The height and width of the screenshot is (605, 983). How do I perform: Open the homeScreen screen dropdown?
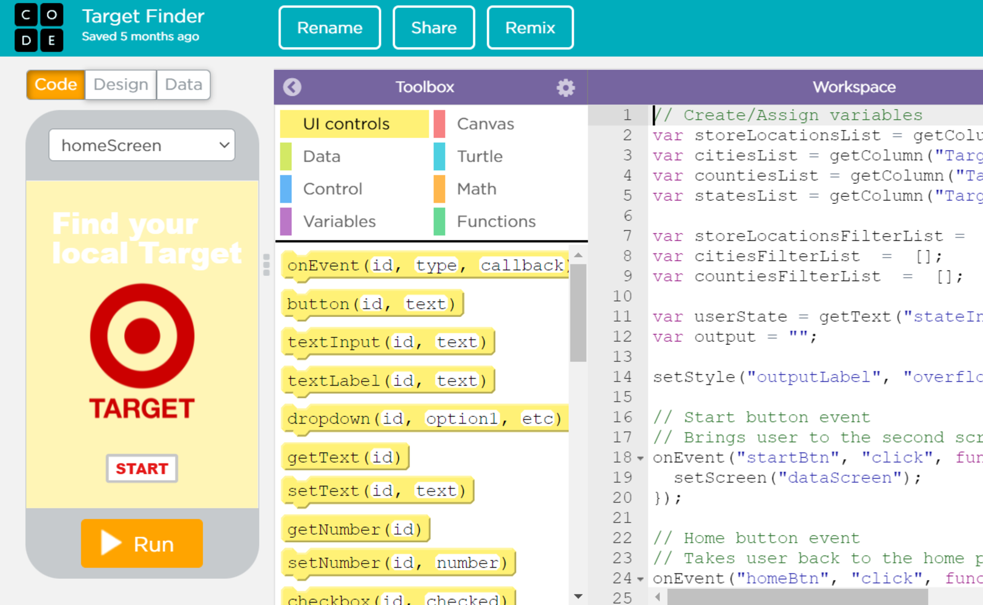(x=142, y=145)
